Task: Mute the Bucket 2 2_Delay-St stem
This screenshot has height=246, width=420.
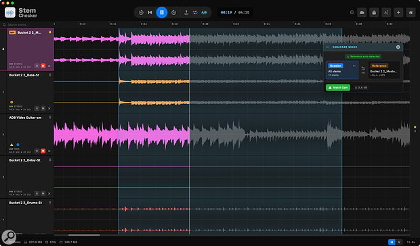Action: [43, 193]
